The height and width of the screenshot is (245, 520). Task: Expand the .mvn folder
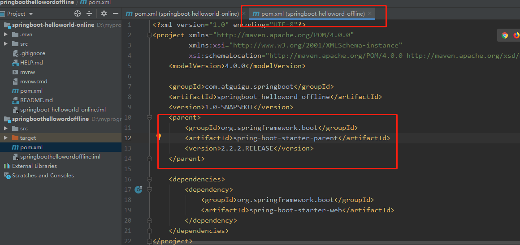point(6,34)
